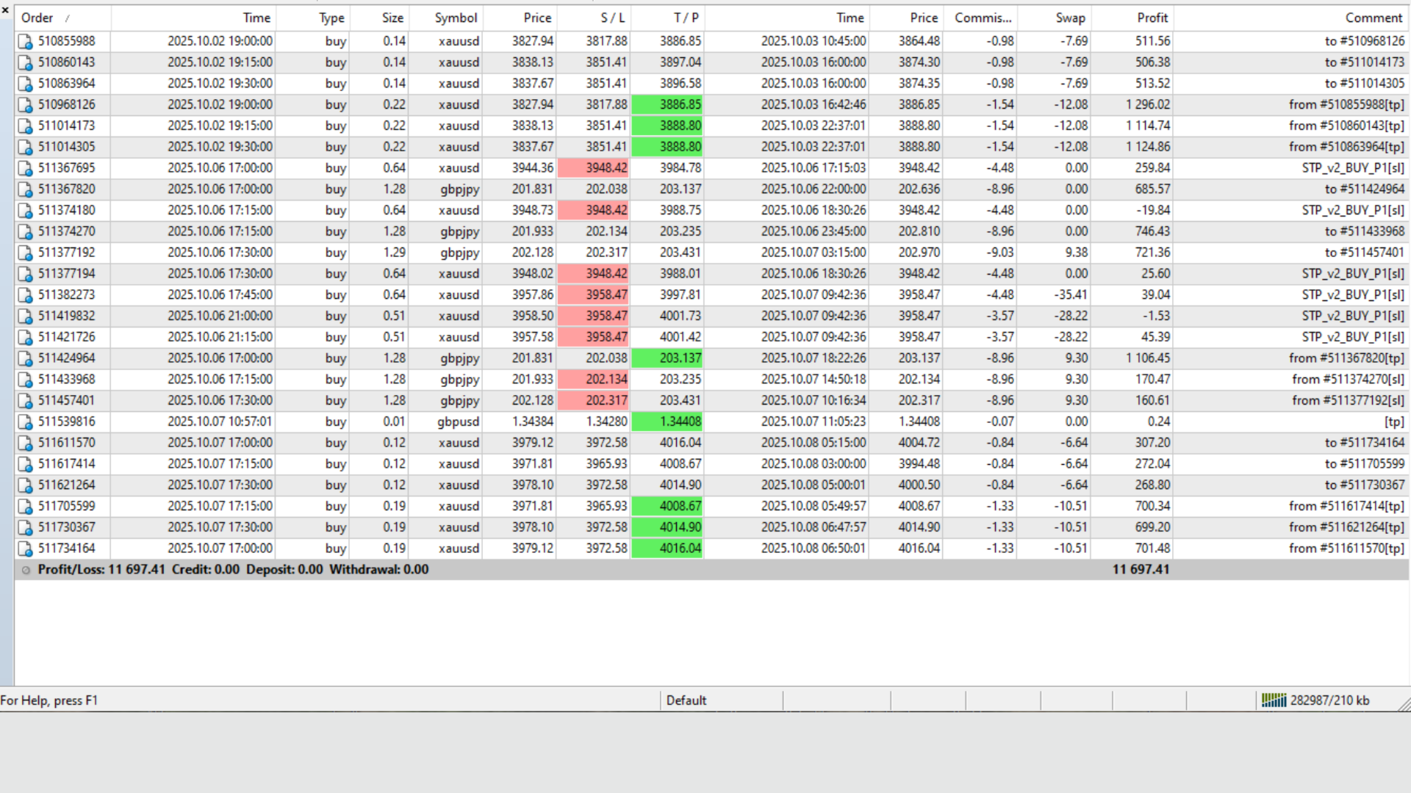
Task: Click the prohibition icon on Profit/Loss summary row
Action: tap(26, 570)
